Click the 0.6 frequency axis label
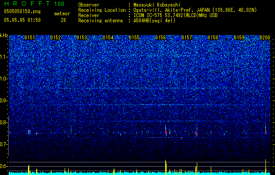This screenshot has width=275, height=175. coord(4,166)
